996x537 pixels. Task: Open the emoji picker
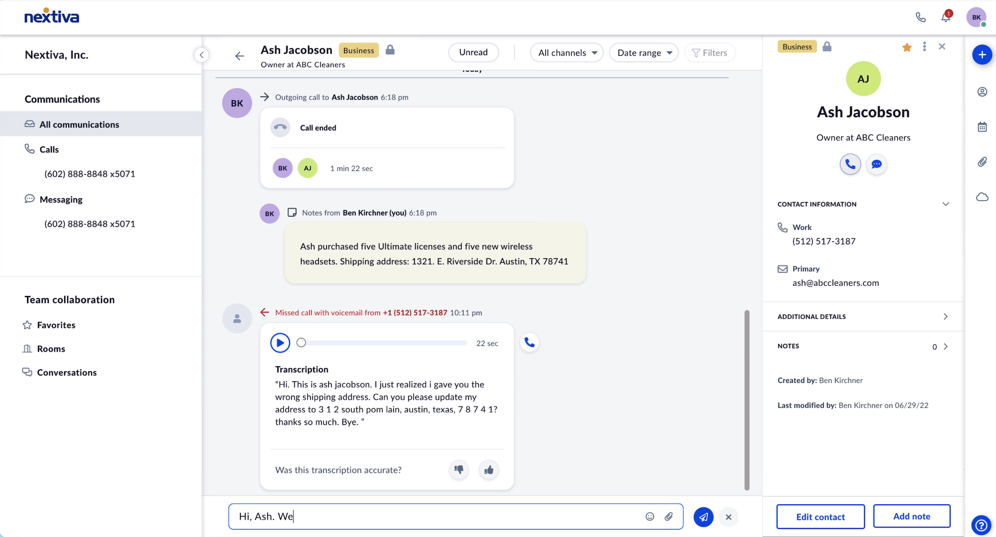650,517
